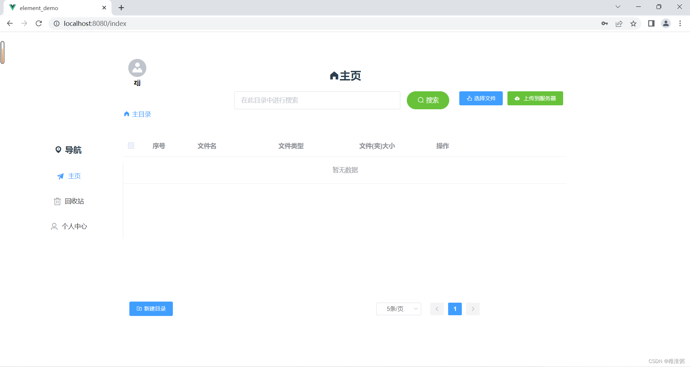This screenshot has width=690, height=367.
Task: Open Chrome's three-dot menu
Action: coord(680,23)
